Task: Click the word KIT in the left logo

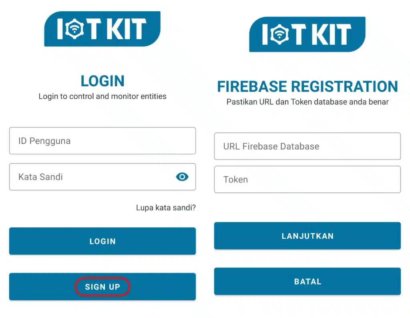Action: click(x=125, y=30)
